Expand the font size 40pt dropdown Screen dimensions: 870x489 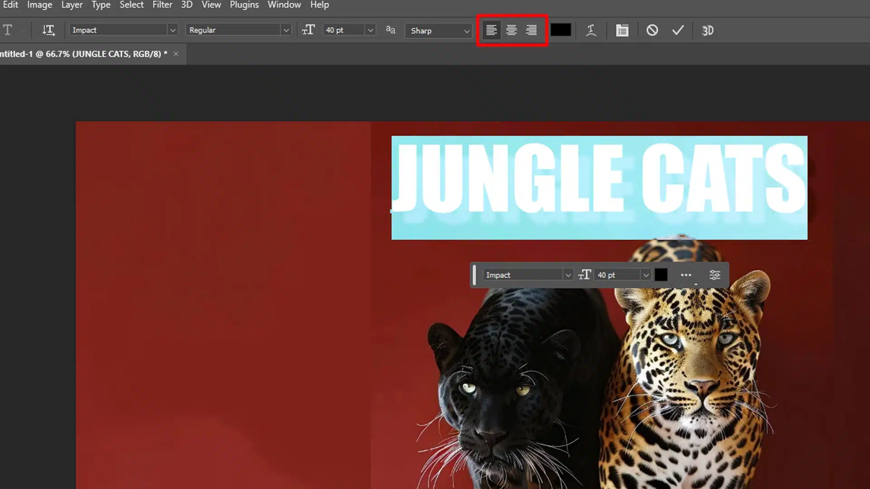pyautogui.click(x=370, y=30)
